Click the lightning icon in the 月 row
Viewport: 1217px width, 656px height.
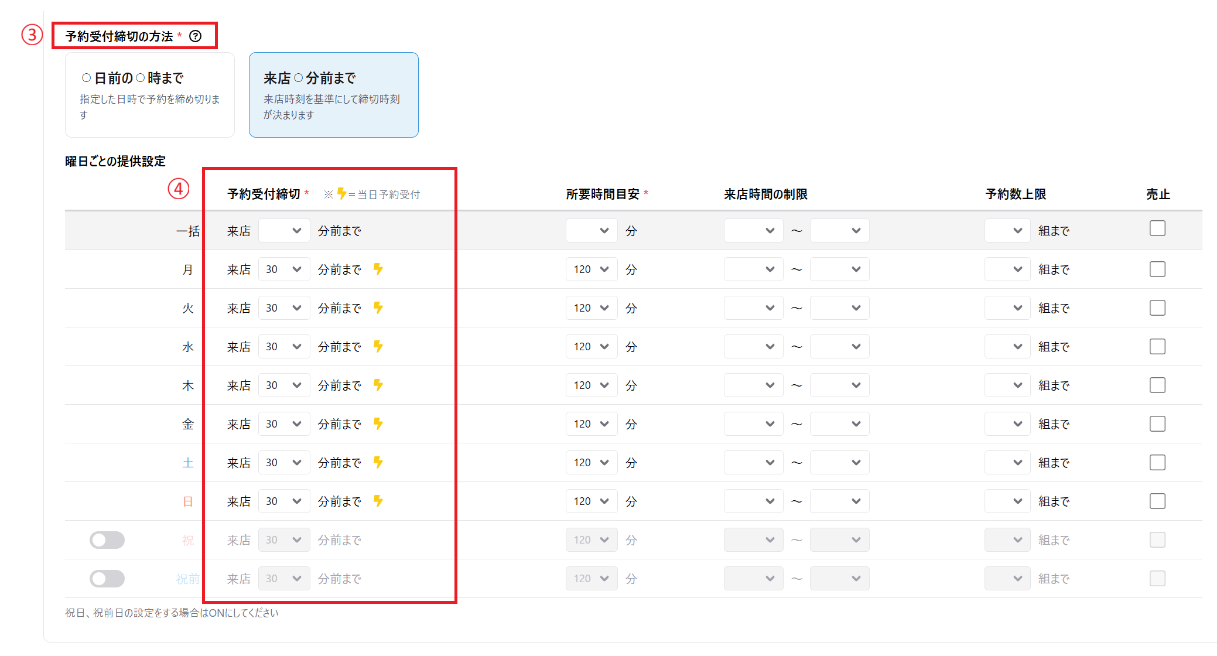[x=378, y=269]
